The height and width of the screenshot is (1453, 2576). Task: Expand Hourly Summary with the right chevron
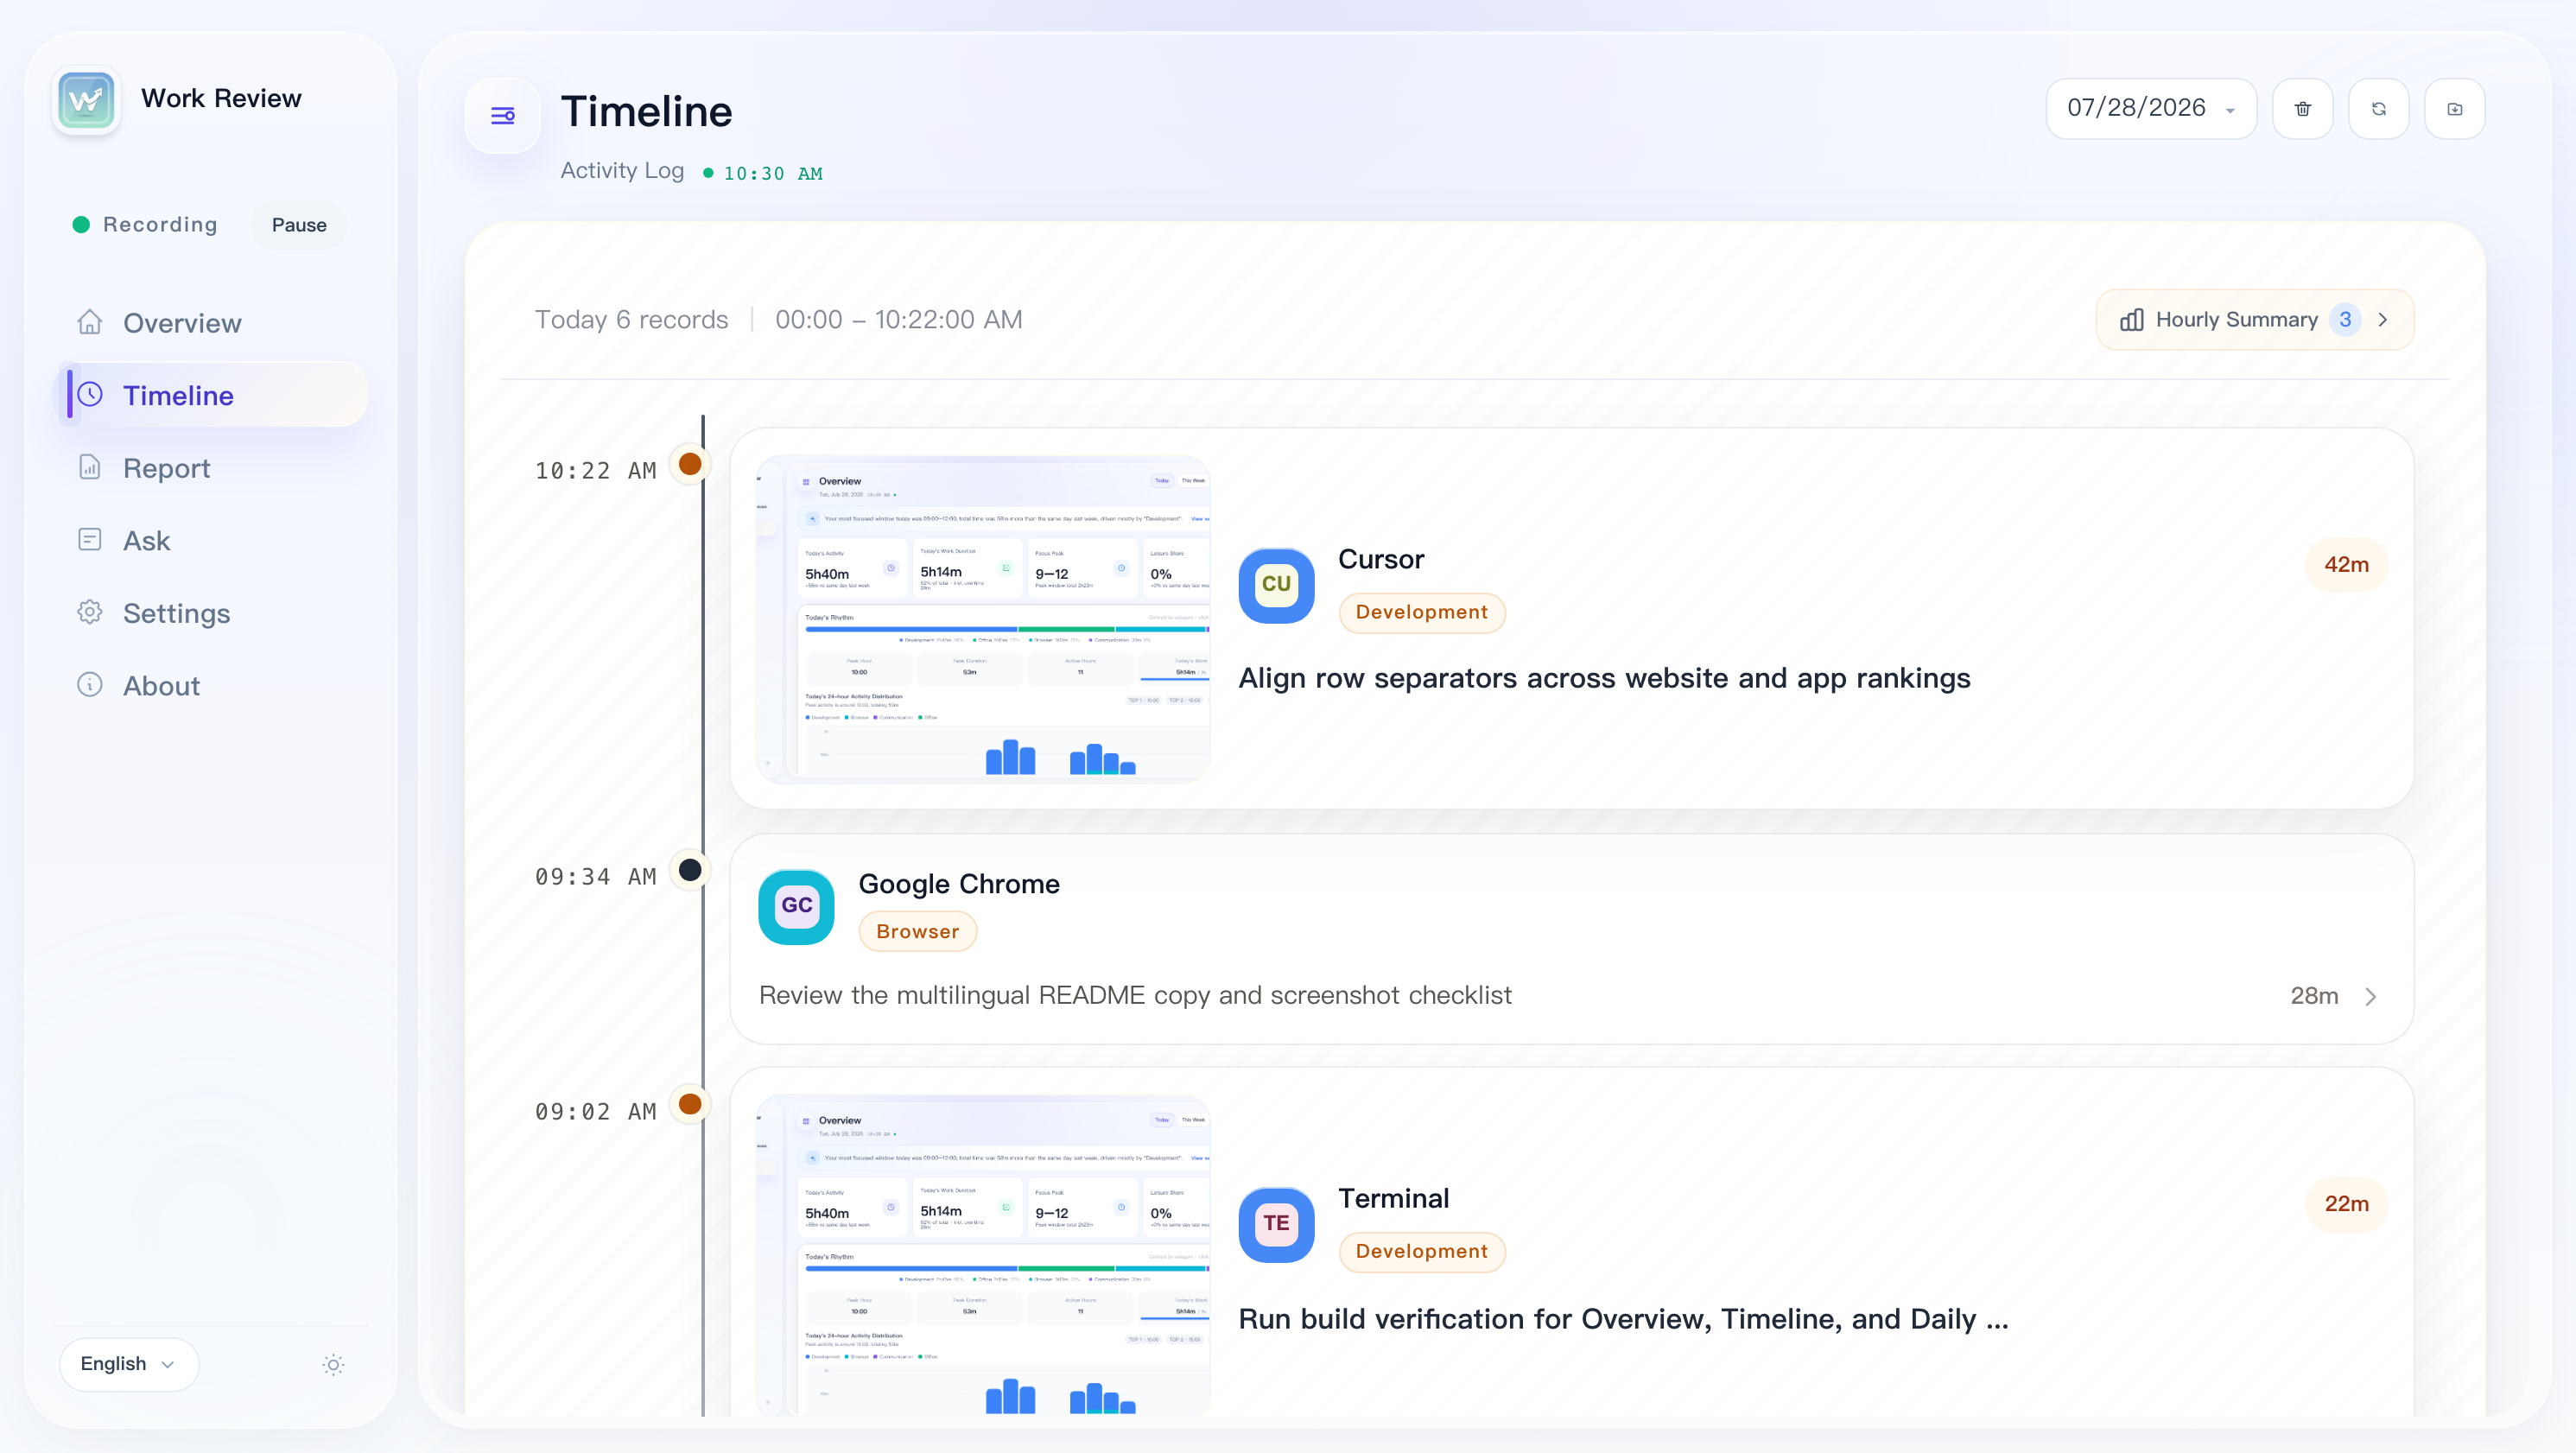2383,320
